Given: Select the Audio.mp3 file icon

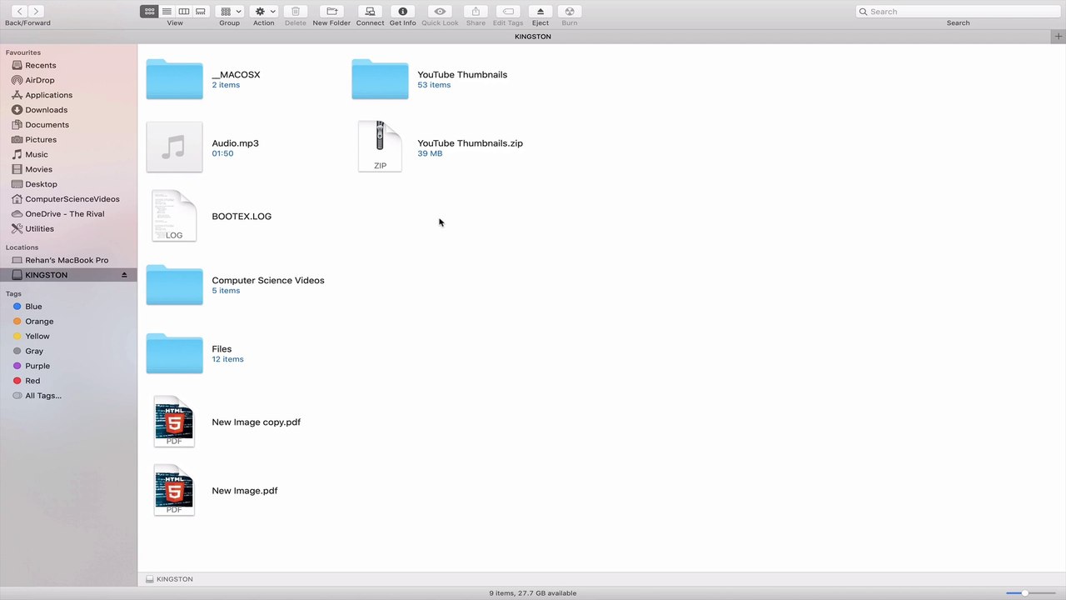Looking at the screenshot, I should tap(174, 147).
